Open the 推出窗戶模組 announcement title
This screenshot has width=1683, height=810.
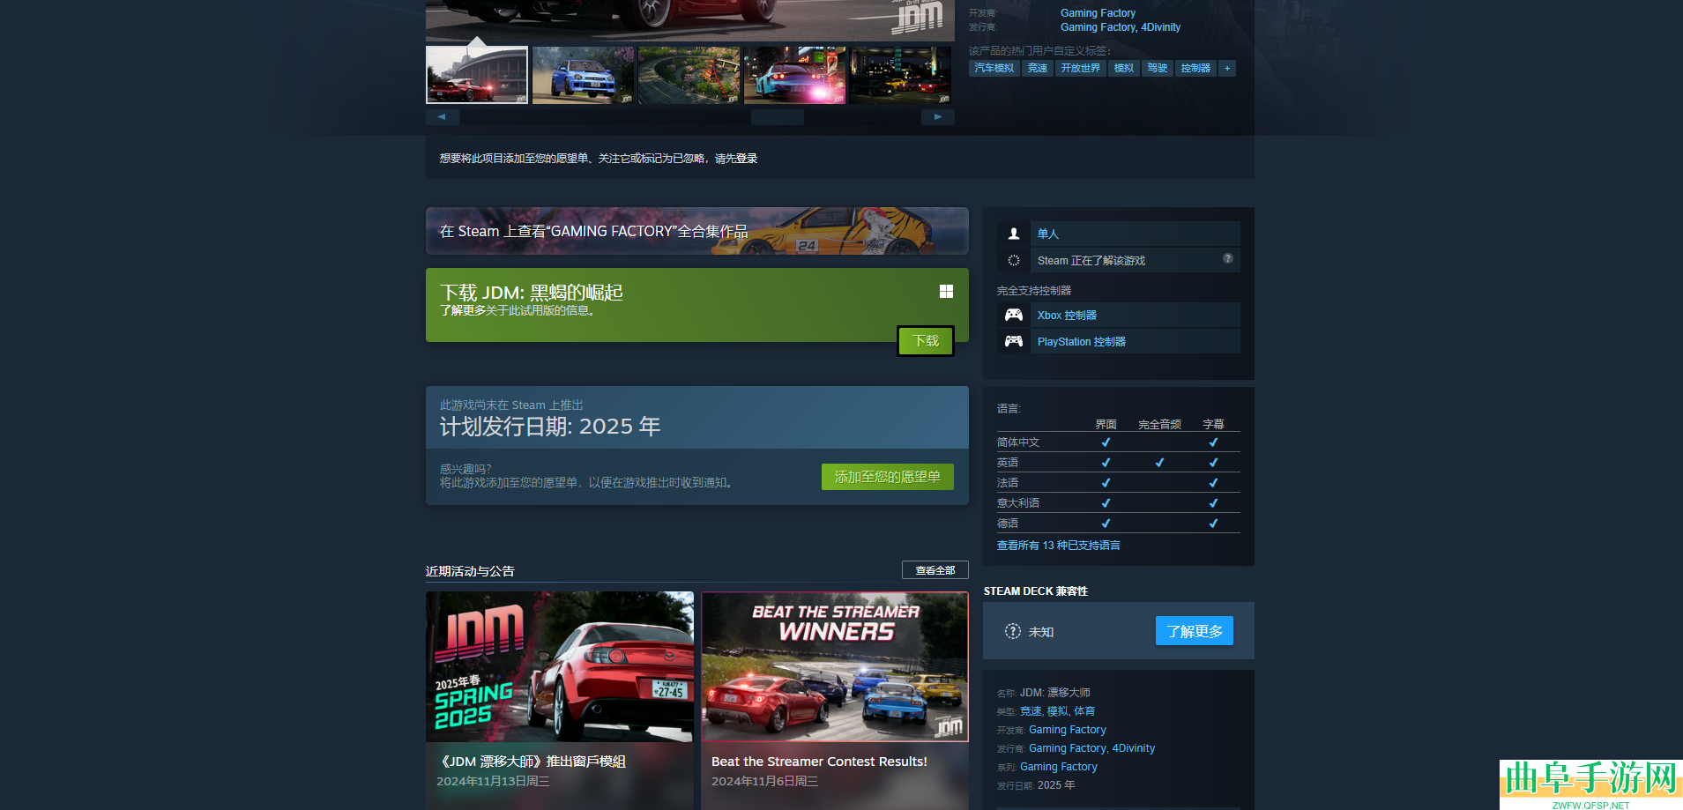[532, 762]
